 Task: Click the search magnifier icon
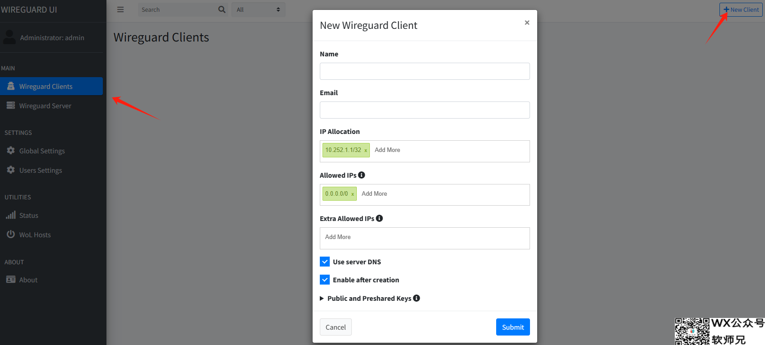point(222,9)
